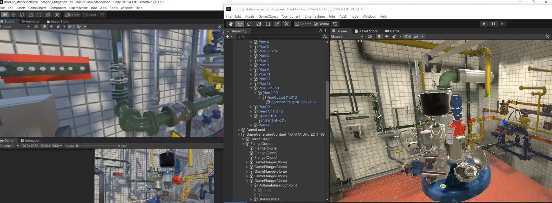Screen dimensions: 552x203
Task: Click the Global handle rotation button
Action: [x=321, y=24]
